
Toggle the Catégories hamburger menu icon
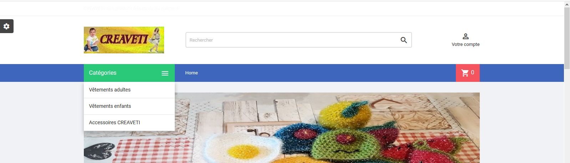(x=165, y=73)
